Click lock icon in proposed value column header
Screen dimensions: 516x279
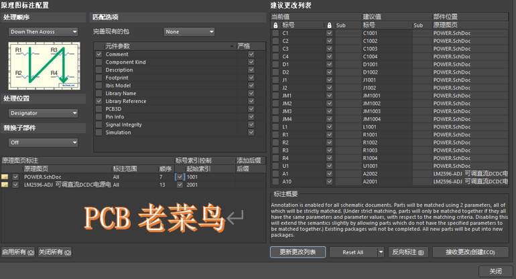tap(329, 25)
